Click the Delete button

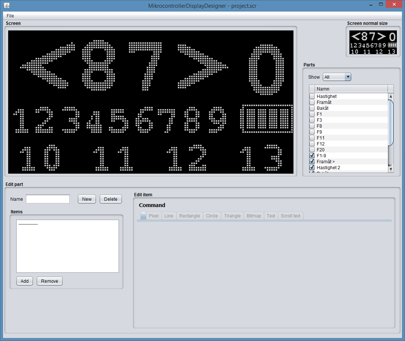(110, 199)
